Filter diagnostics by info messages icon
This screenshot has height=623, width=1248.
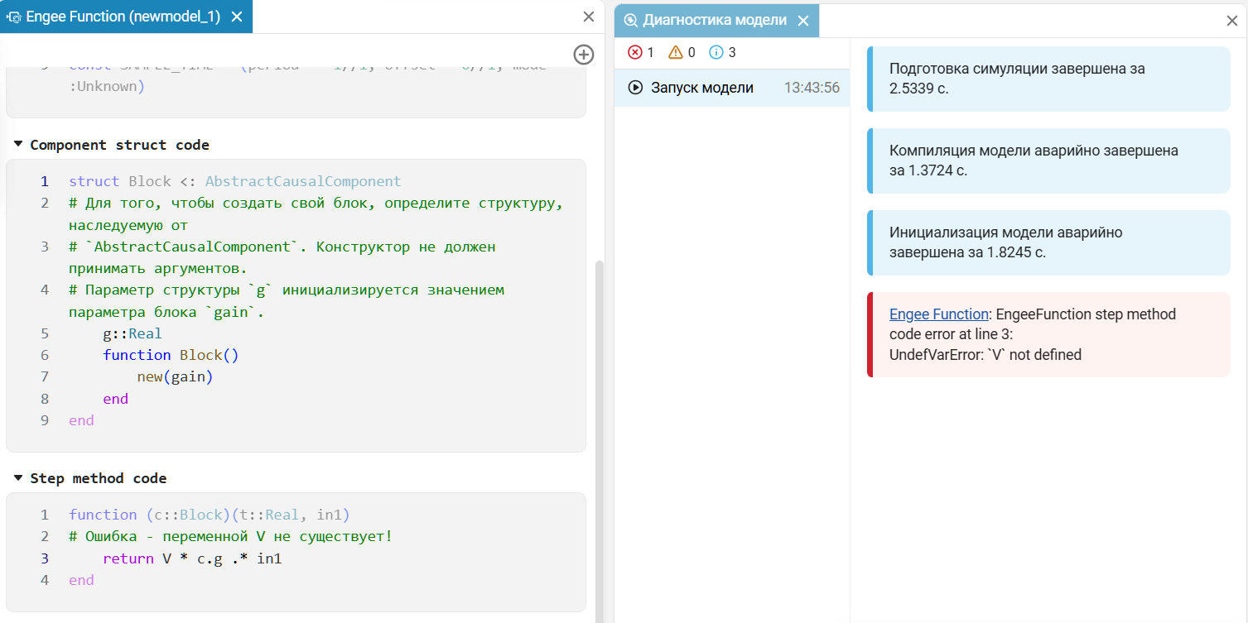tap(716, 53)
